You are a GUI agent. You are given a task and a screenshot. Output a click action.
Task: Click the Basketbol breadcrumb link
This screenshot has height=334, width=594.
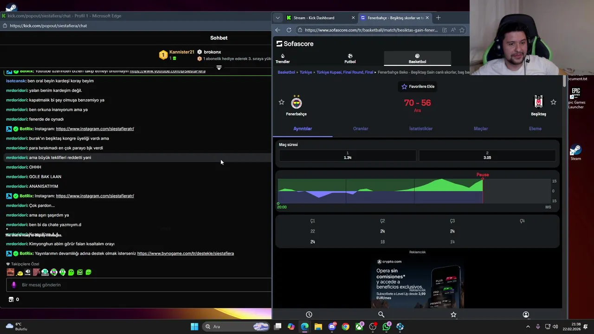pyautogui.click(x=286, y=72)
